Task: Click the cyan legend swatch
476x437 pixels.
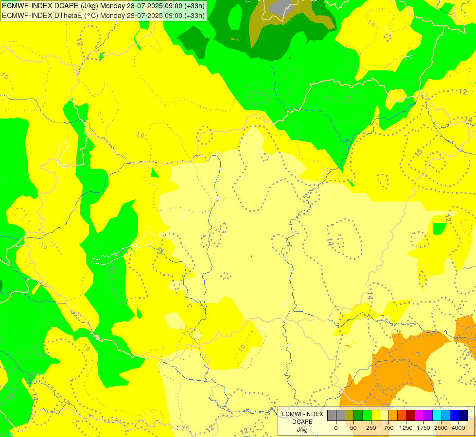Action: (437, 415)
